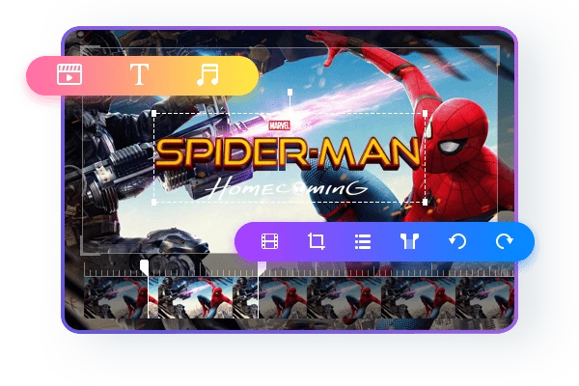This screenshot has width=579, height=386.
Task: Undo with the counterclockwise arrow icon
Action: pos(457,241)
